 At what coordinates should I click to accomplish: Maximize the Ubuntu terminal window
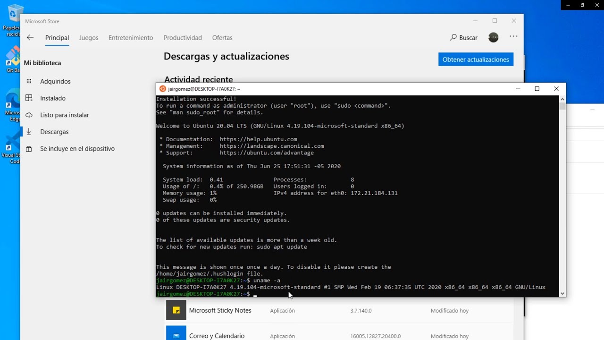(537, 89)
